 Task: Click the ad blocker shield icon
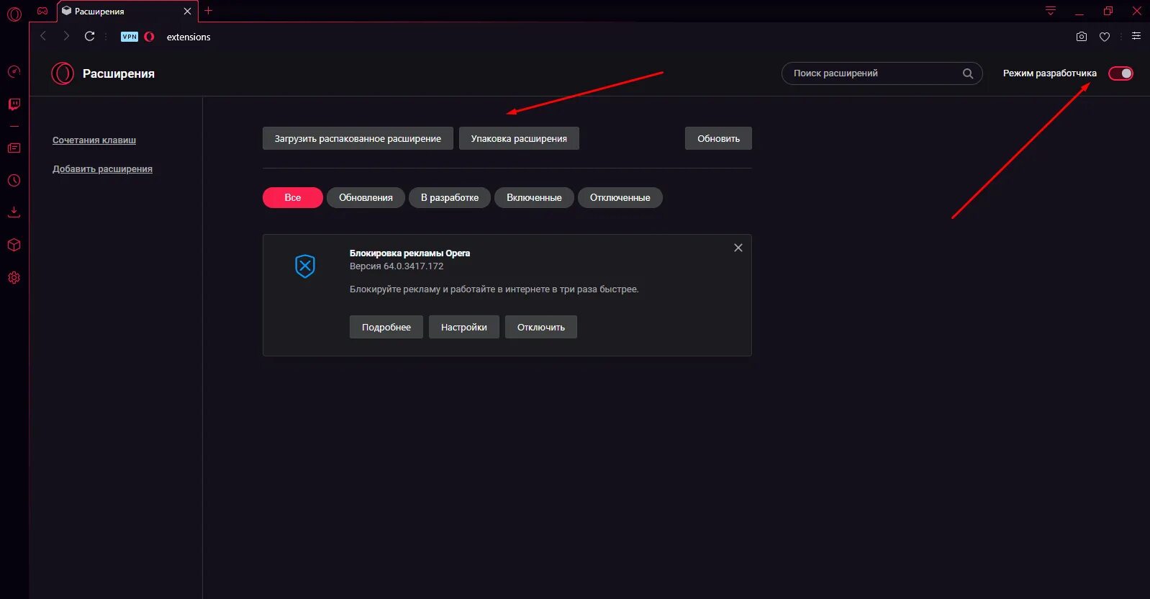[x=305, y=266]
